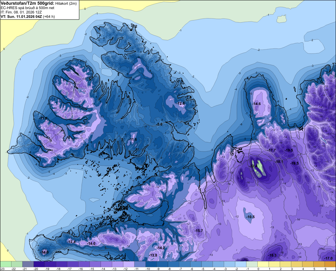Click the legend scale number 5
Screen dimensions: 336x271
(x=314, y=269)
